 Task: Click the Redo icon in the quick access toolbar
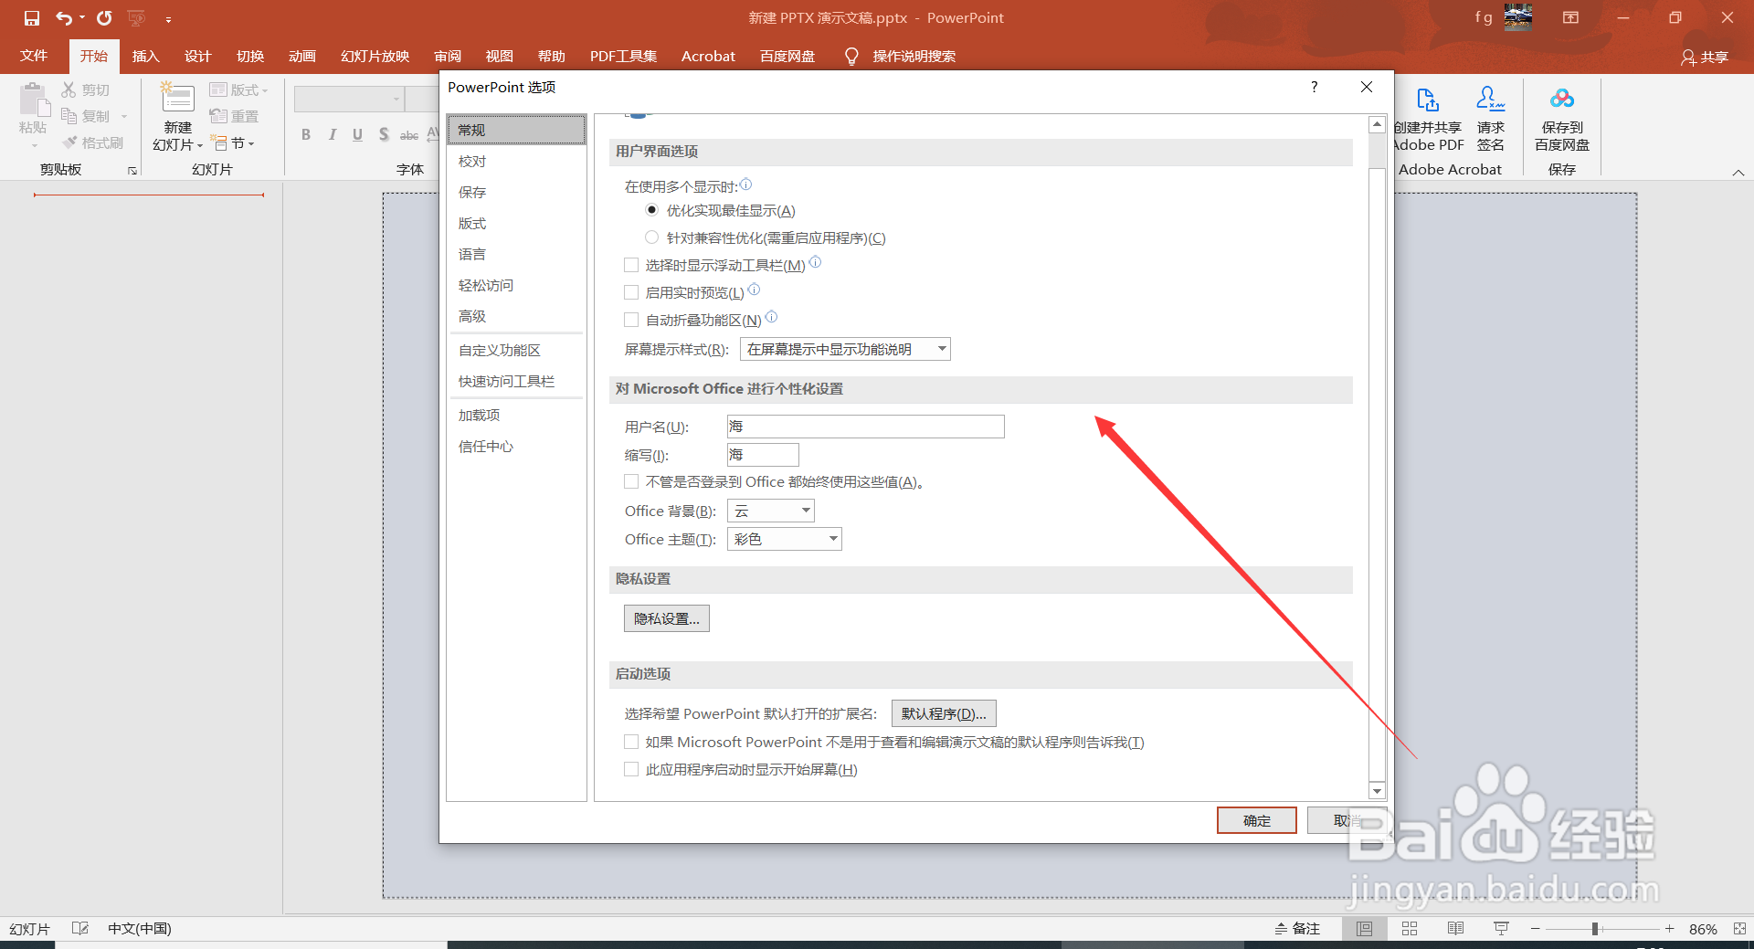(104, 18)
